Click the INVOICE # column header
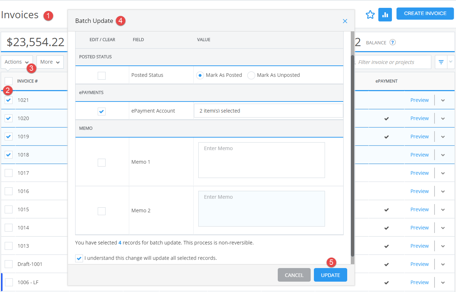This screenshot has height=292, width=456. click(28, 81)
